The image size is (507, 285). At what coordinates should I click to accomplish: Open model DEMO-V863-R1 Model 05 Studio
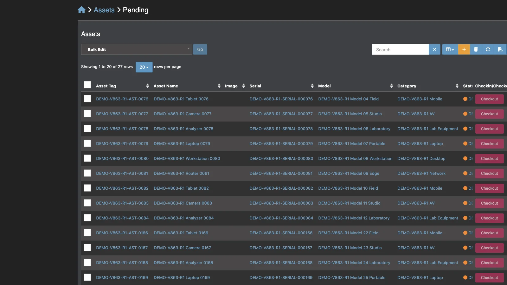tap(350, 114)
